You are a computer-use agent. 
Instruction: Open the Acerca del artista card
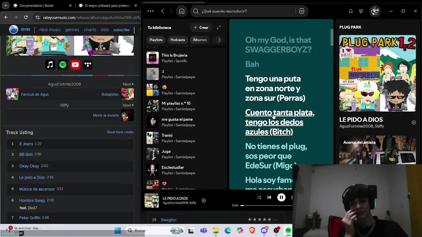pyautogui.click(x=377, y=150)
